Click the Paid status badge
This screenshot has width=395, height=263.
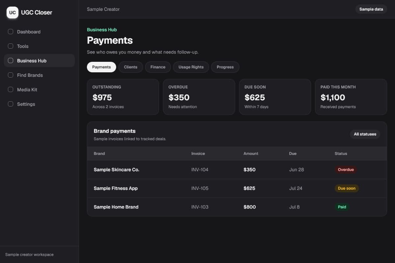(342, 207)
